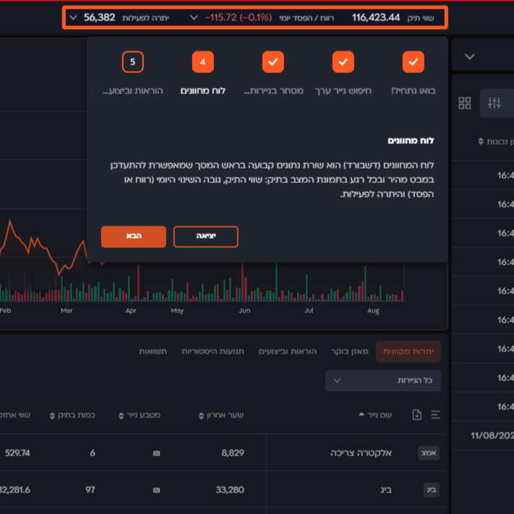Open the filter sliders settings icon

point(494,103)
